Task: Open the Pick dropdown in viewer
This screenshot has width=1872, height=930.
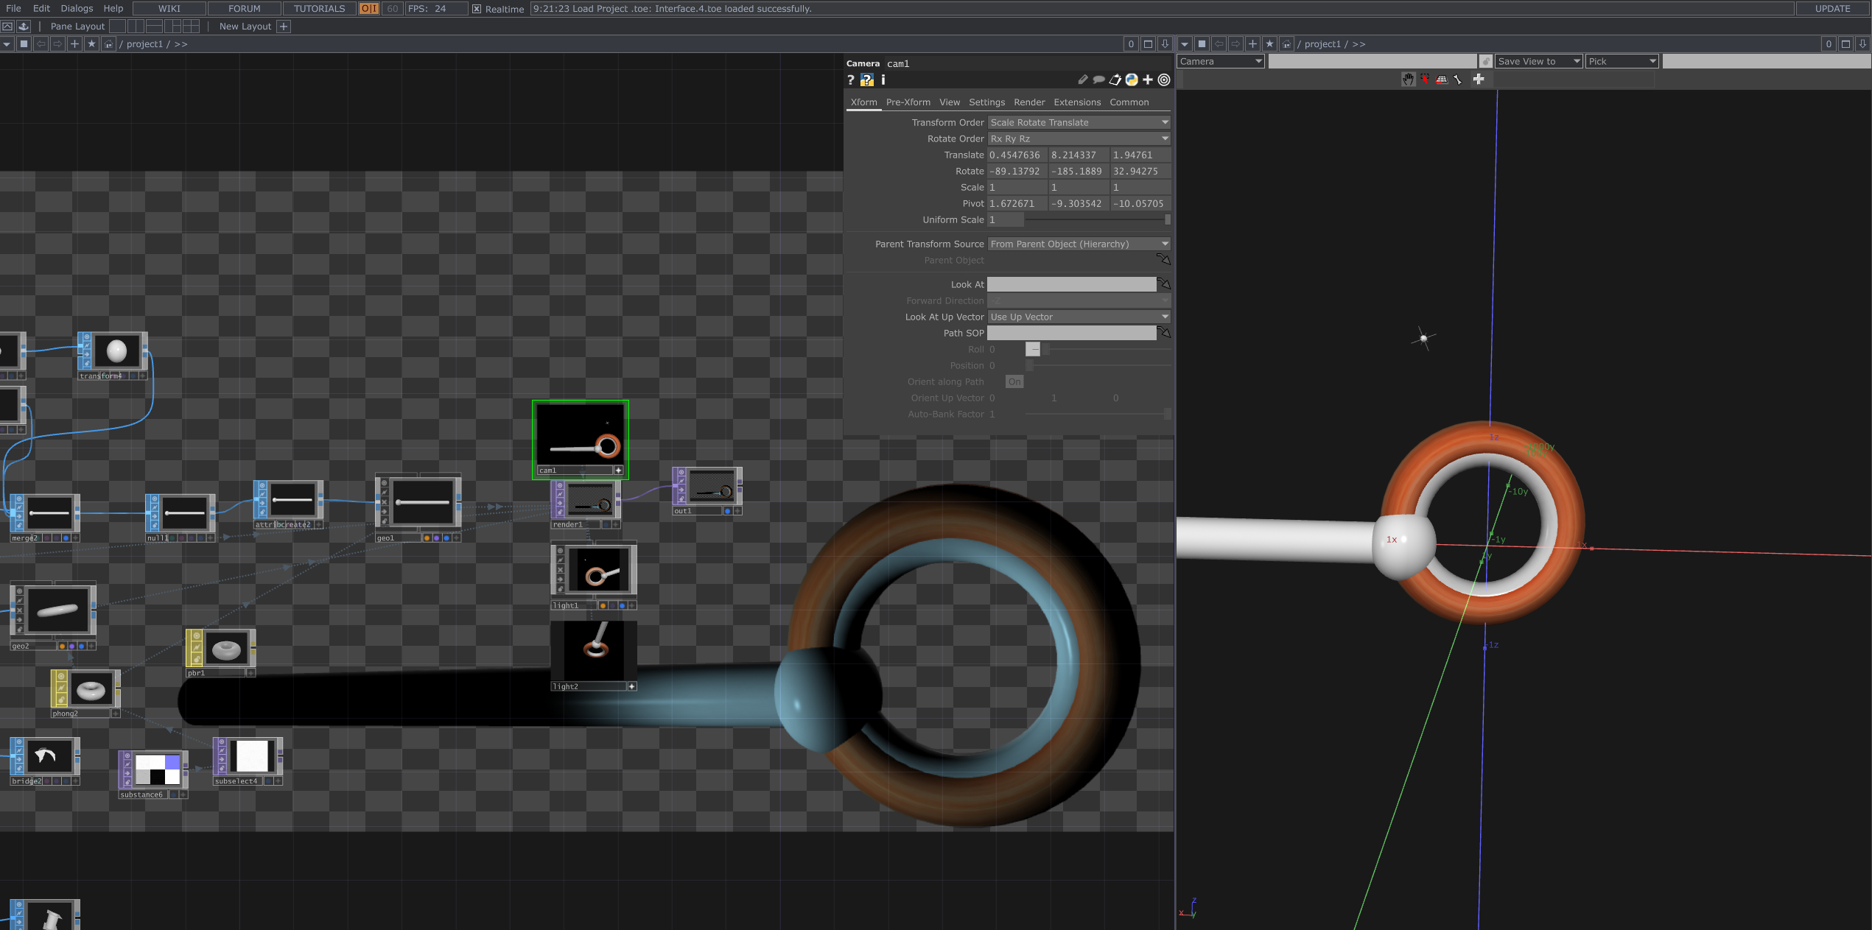Action: (1622, 62)
